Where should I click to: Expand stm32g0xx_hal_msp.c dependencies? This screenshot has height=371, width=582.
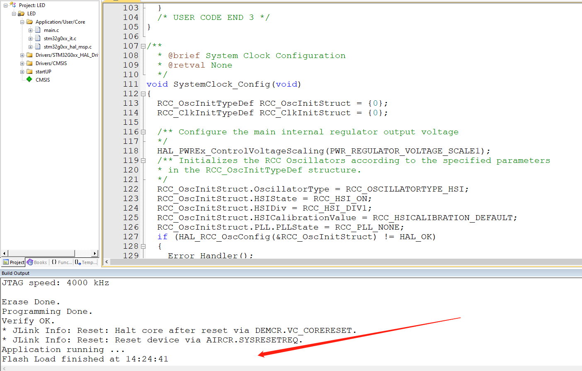click(x=30, y=47)
